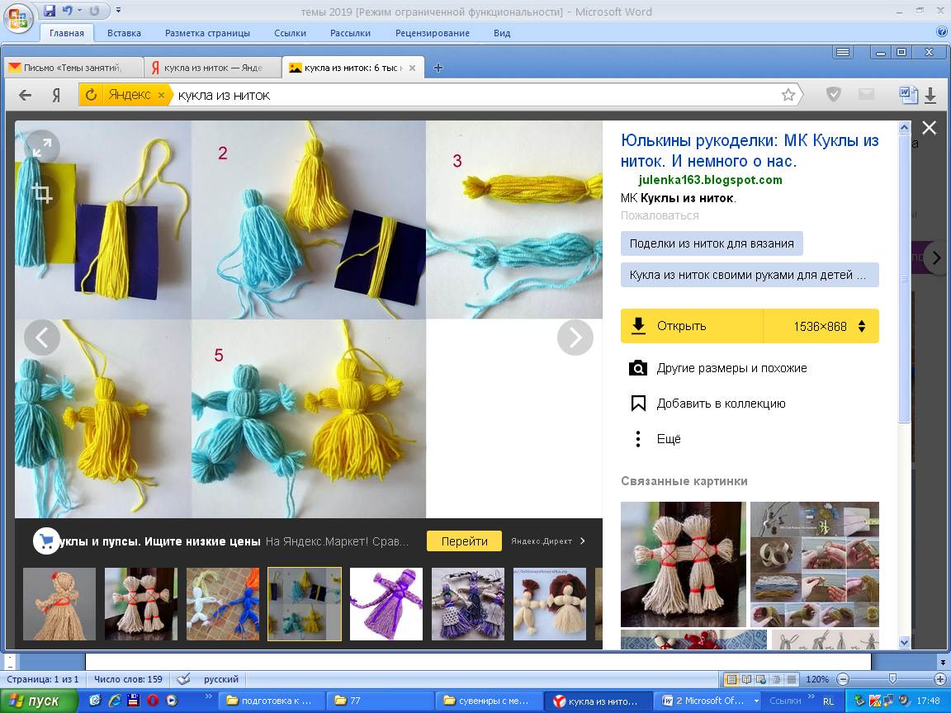The width and height of the screenshot is (951, 713).
Task: Select purple thread doll thumbnail
Action: 386,604
